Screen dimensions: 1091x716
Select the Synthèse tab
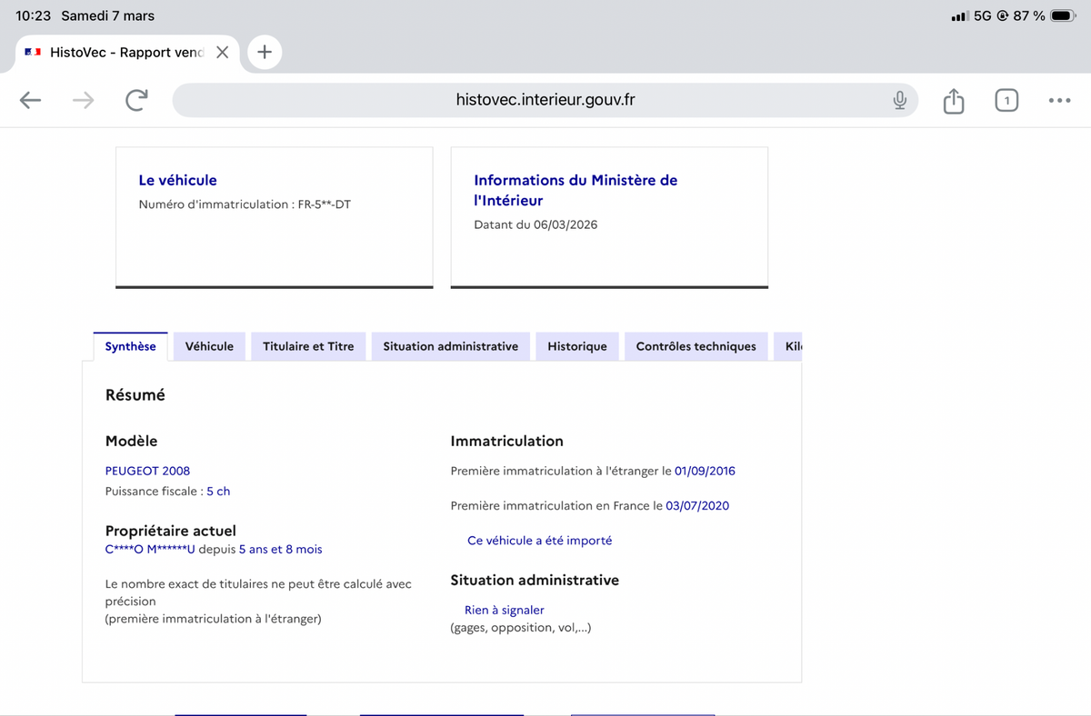click(x=130, y=346)
